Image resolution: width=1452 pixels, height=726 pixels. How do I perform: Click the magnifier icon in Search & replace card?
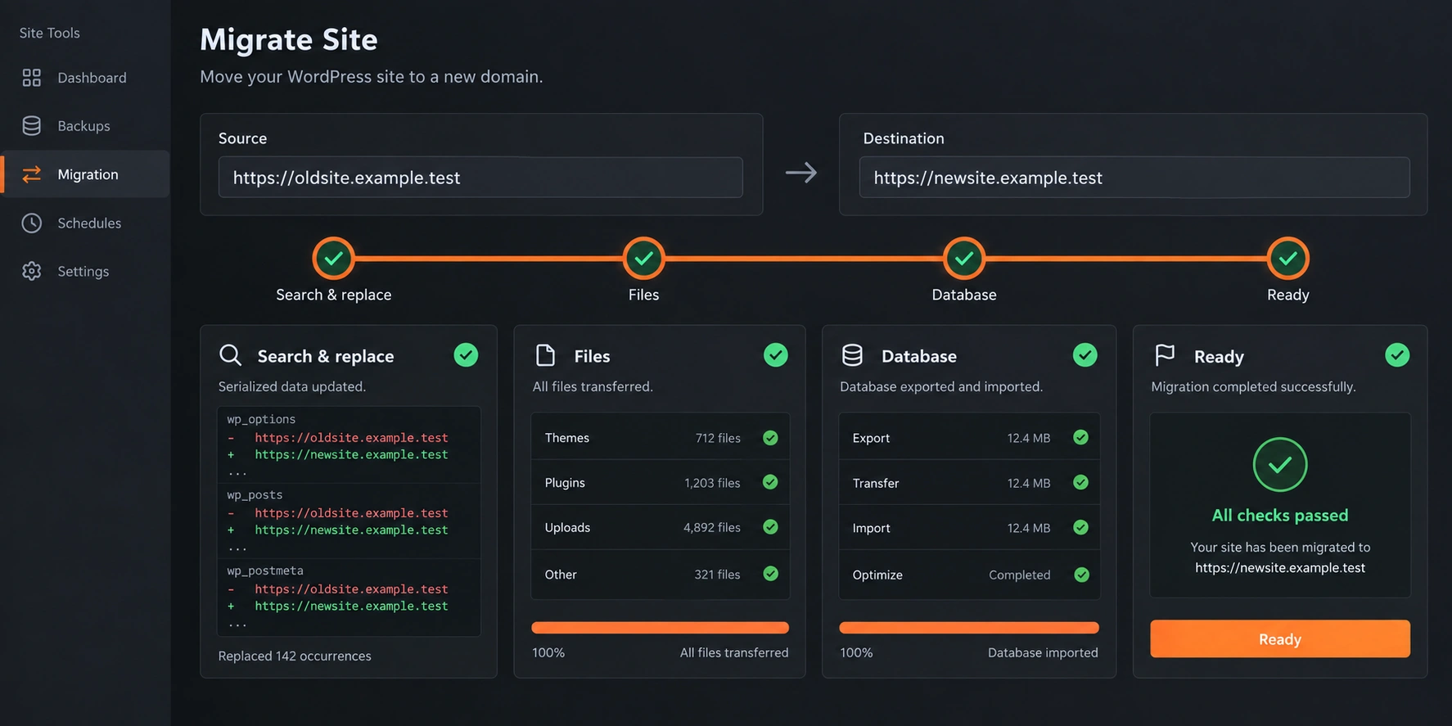[x=230, y=355]
